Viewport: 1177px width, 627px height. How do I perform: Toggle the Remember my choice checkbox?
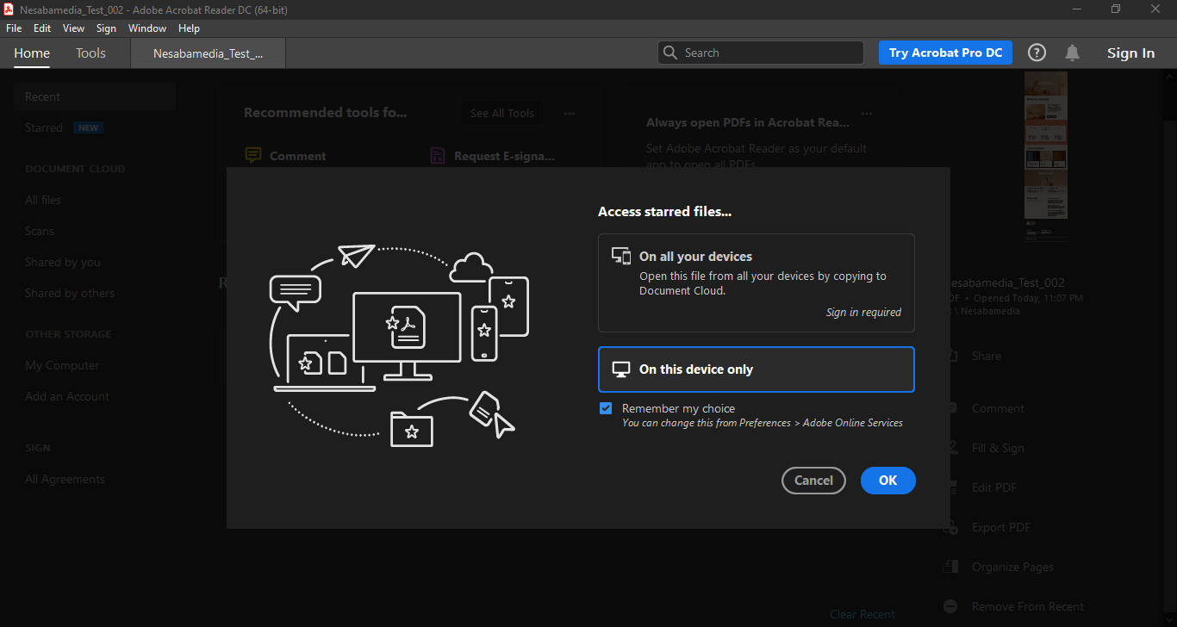click(606, 408)
